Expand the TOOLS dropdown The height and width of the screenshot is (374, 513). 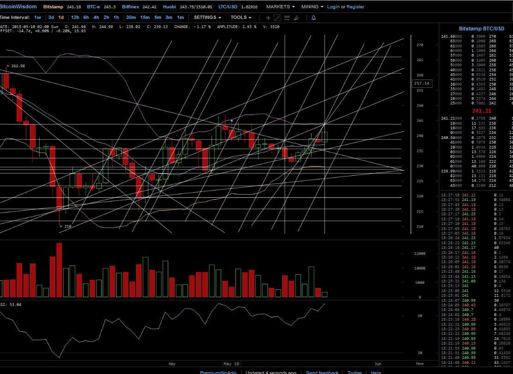pos(241,17)
